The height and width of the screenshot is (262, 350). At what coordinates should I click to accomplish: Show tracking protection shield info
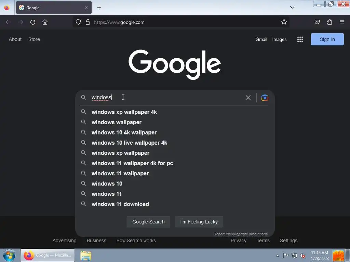[78, 22]
